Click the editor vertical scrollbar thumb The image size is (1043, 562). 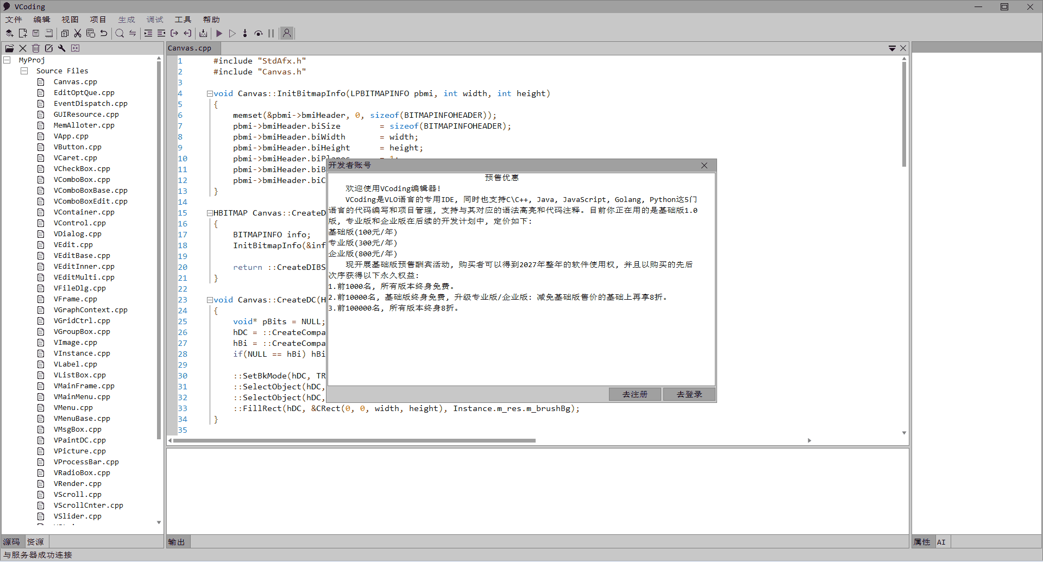[x=904, y=114]
